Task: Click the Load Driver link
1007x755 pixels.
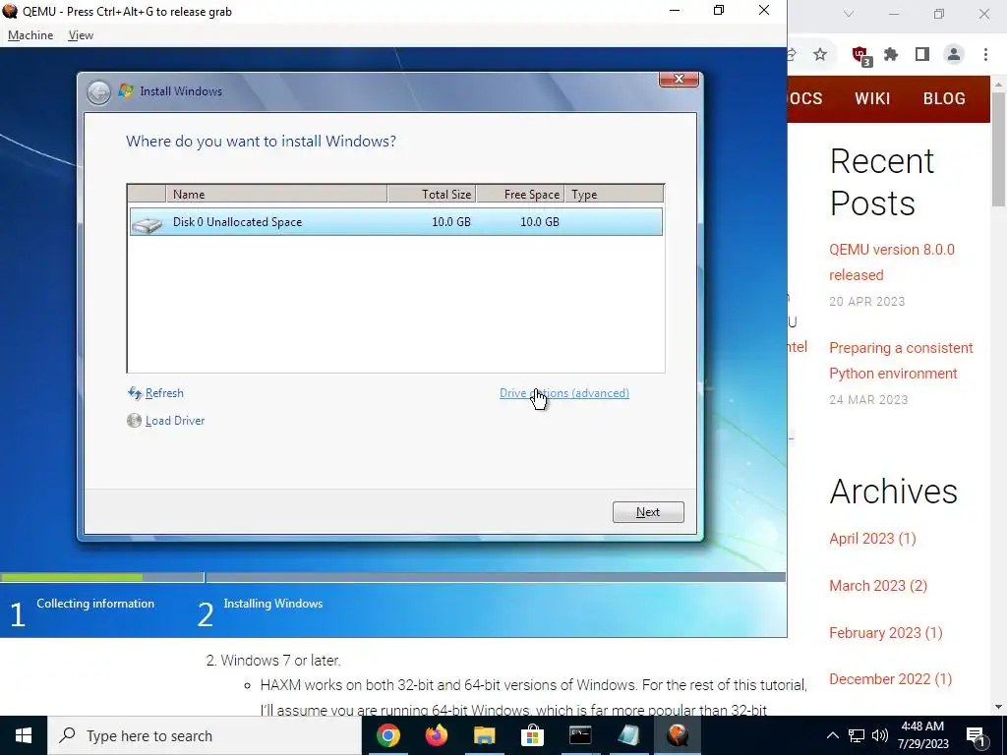Action: click(175, 421)
